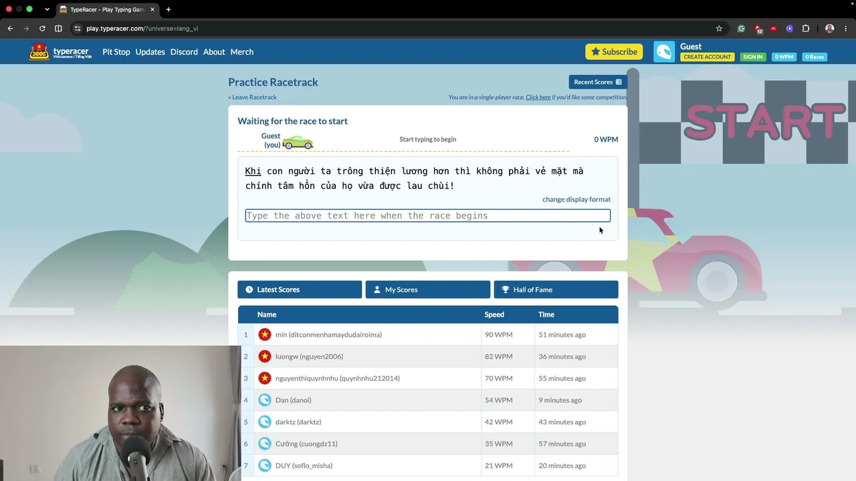The height and width of the screenshot is (481, 856).
Task: Click the SIGN IN button
Action: pos(752,57)
